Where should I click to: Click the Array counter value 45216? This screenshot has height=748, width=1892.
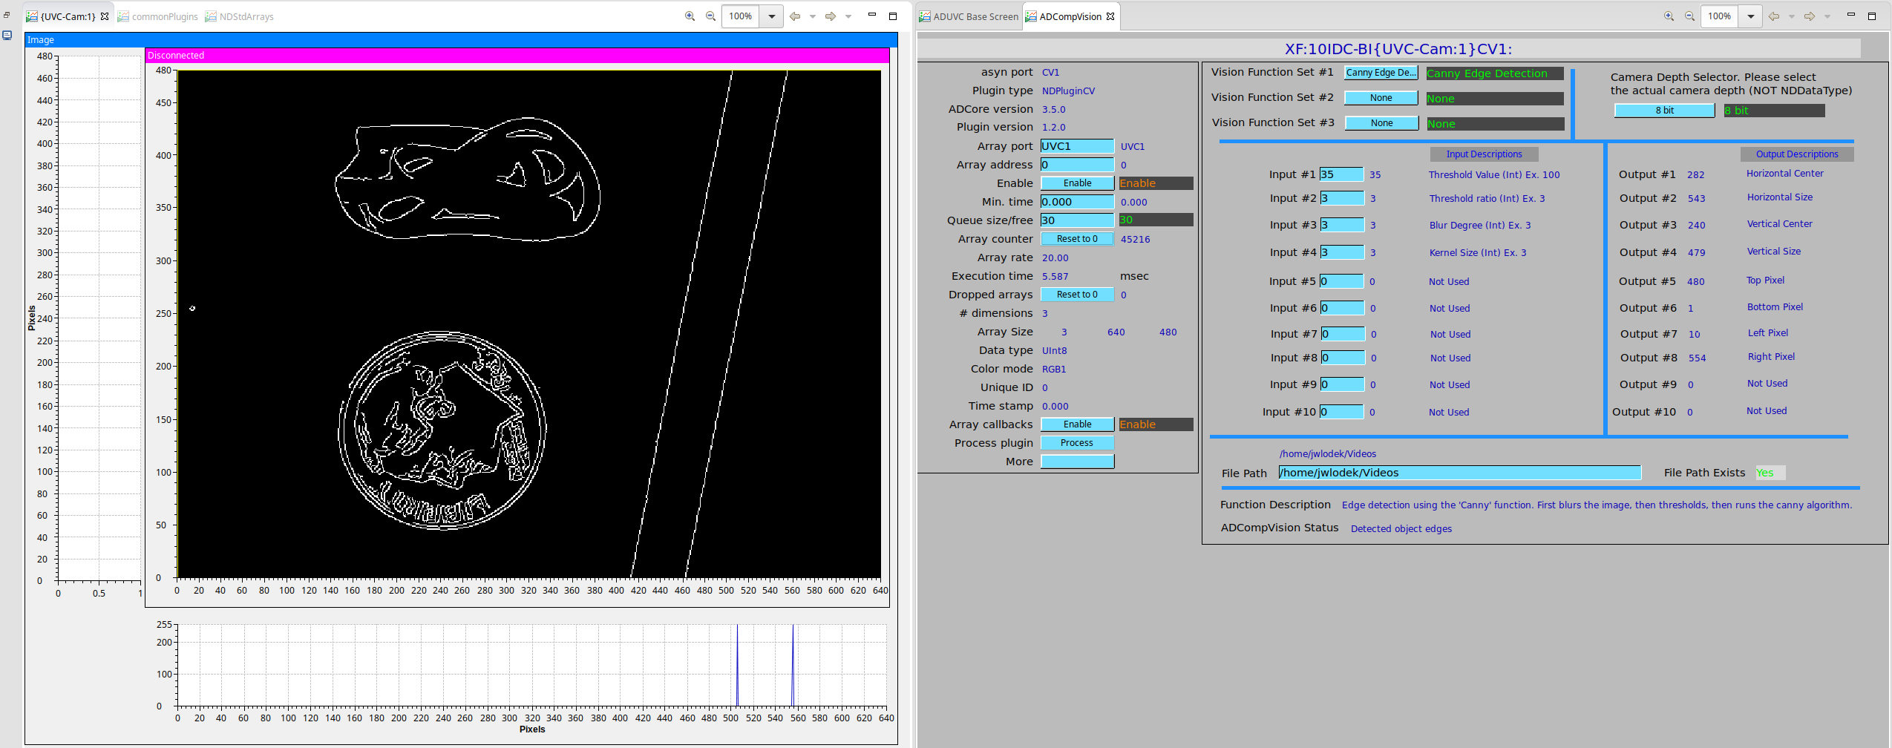click(x=1135, y=240)
